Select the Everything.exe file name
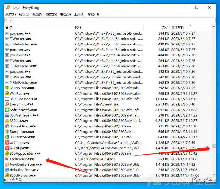 click(x=21, y=104)
